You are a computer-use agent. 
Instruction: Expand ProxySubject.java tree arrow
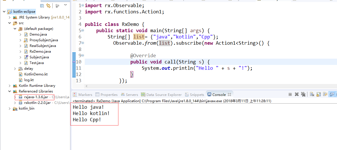(x=20, y=40)
